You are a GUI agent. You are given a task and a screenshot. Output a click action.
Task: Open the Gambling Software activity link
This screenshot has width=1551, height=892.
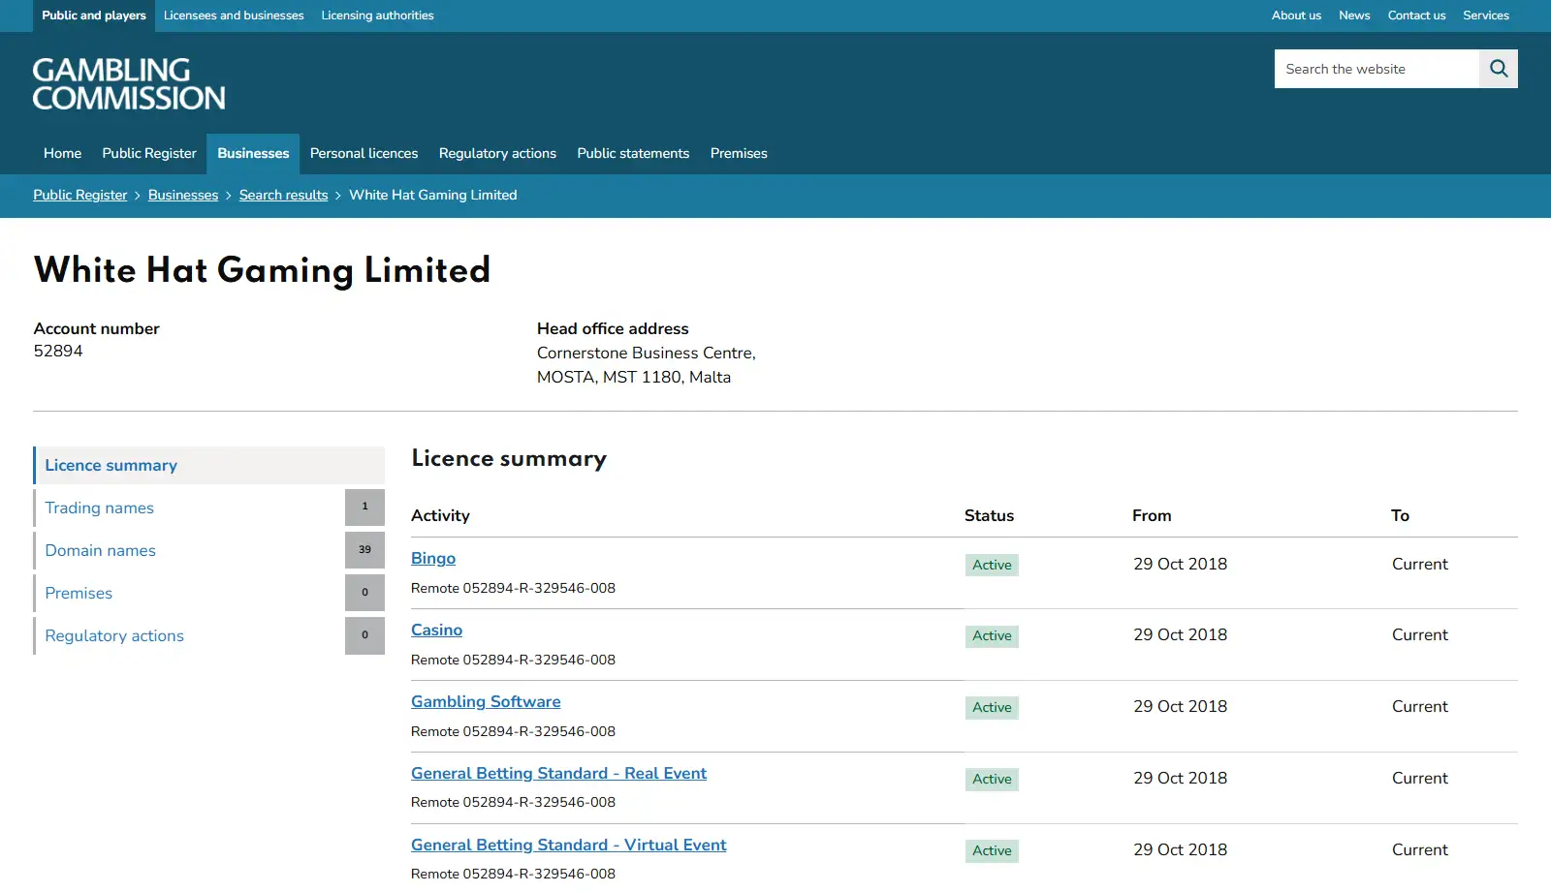(x=486, y=701)
